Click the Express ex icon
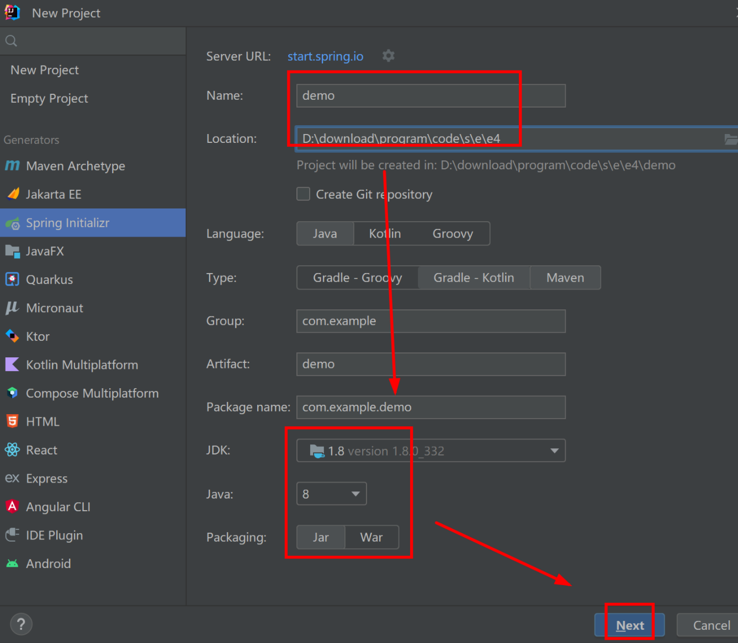 tap(12, 478)
